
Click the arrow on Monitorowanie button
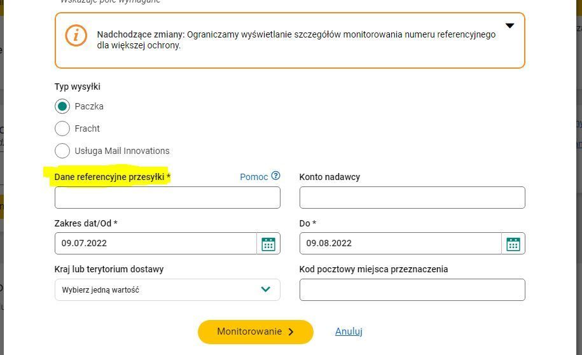click(291, 331)
